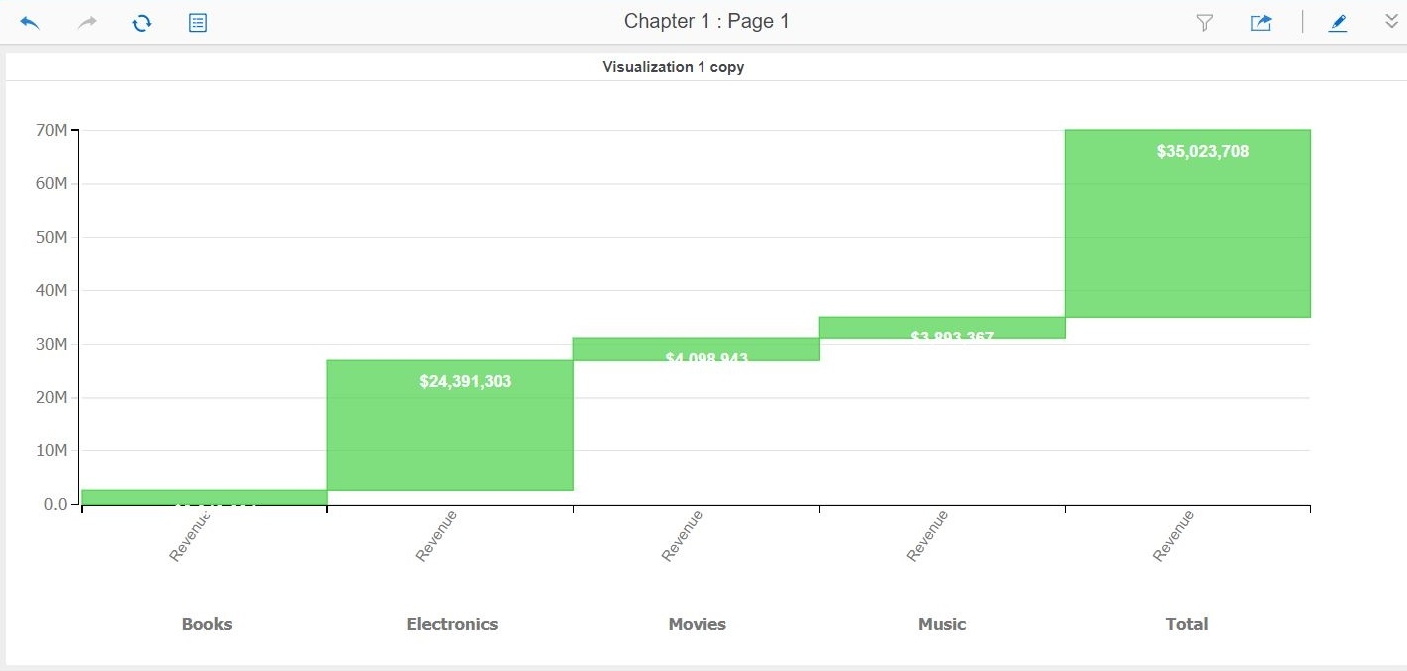Screen dimensions: 1407x671
Task: Click the Revenue label above Music
Action: tap(927, 535)
